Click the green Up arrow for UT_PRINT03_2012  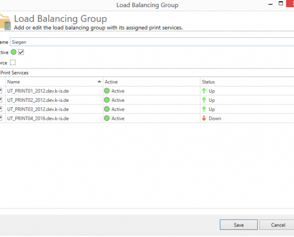tap(204, 109)
